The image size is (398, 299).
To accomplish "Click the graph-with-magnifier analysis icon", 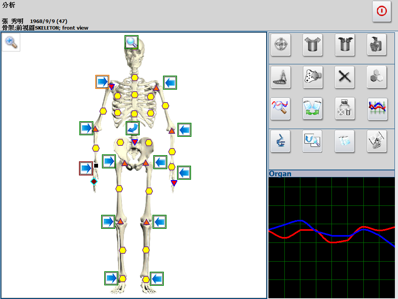I will 281,108.
